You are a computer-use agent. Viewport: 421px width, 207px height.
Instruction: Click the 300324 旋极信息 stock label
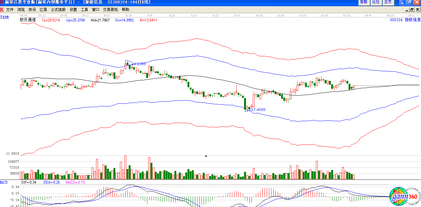(x=405, y=20)
